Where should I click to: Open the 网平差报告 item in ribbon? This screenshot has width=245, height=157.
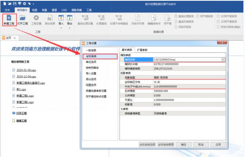tap(205, 16)
